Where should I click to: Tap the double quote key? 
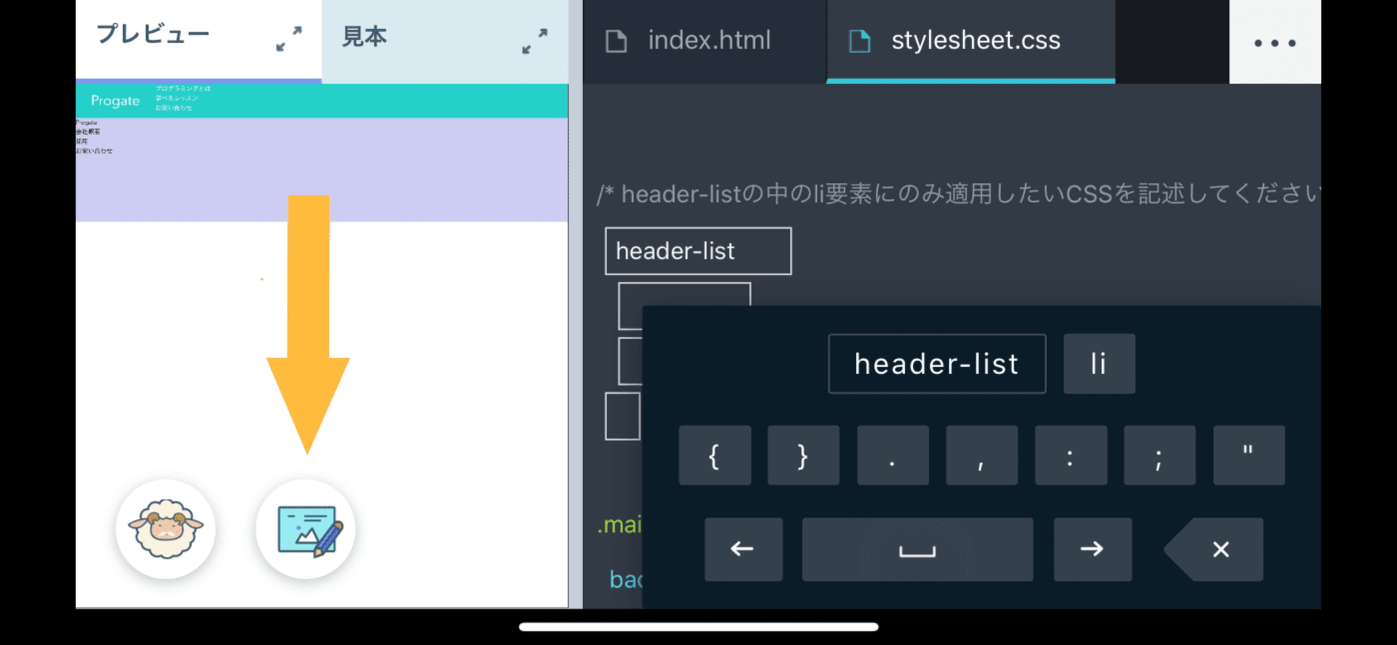click(1248, 456)
